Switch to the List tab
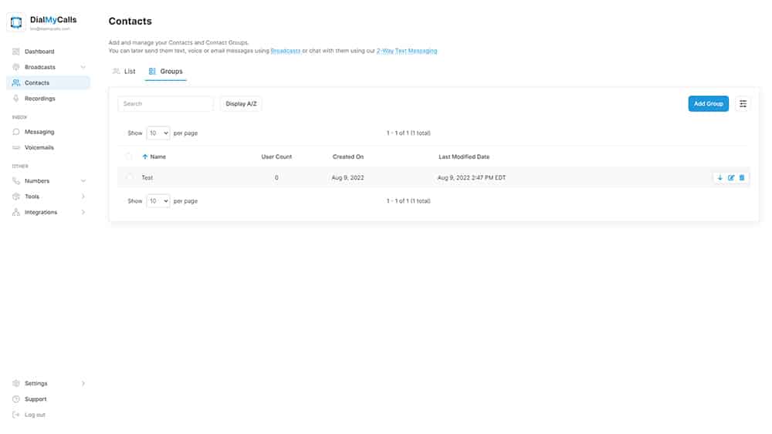The height and width of the screenshot is (434, 772). tap(124, 72)
